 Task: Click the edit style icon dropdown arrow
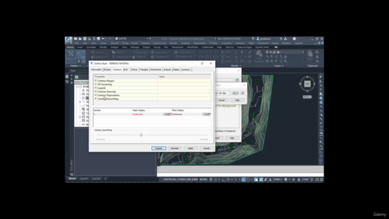[x=238, y=93]
